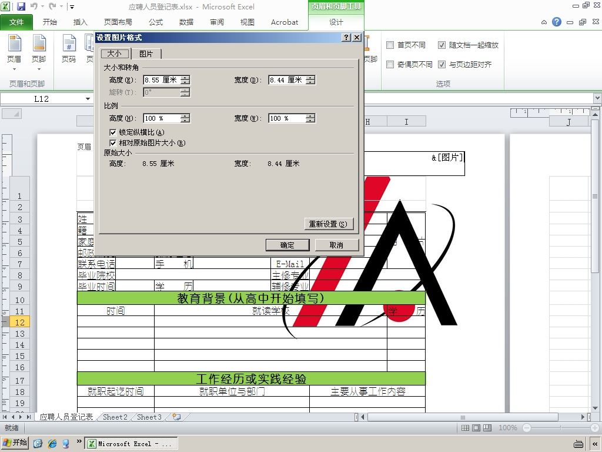The width and height of the screenshot is (602, 452).
Task: Click header box containing &[图片]
Action: (x=413, y=164)
